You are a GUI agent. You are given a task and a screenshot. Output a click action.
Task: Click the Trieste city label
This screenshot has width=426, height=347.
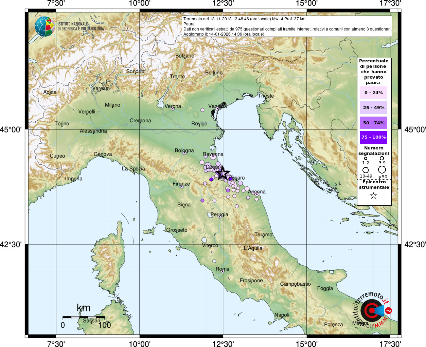coord(266,96)
